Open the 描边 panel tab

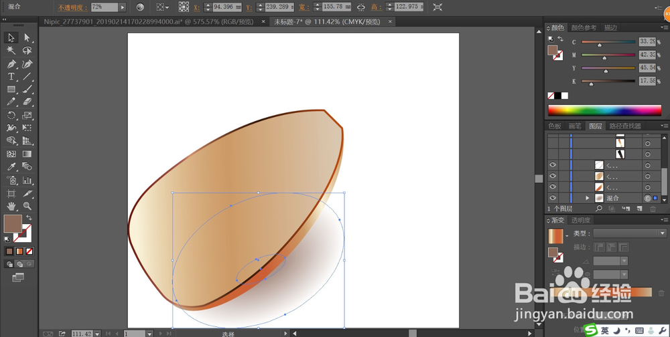point(610,27)
